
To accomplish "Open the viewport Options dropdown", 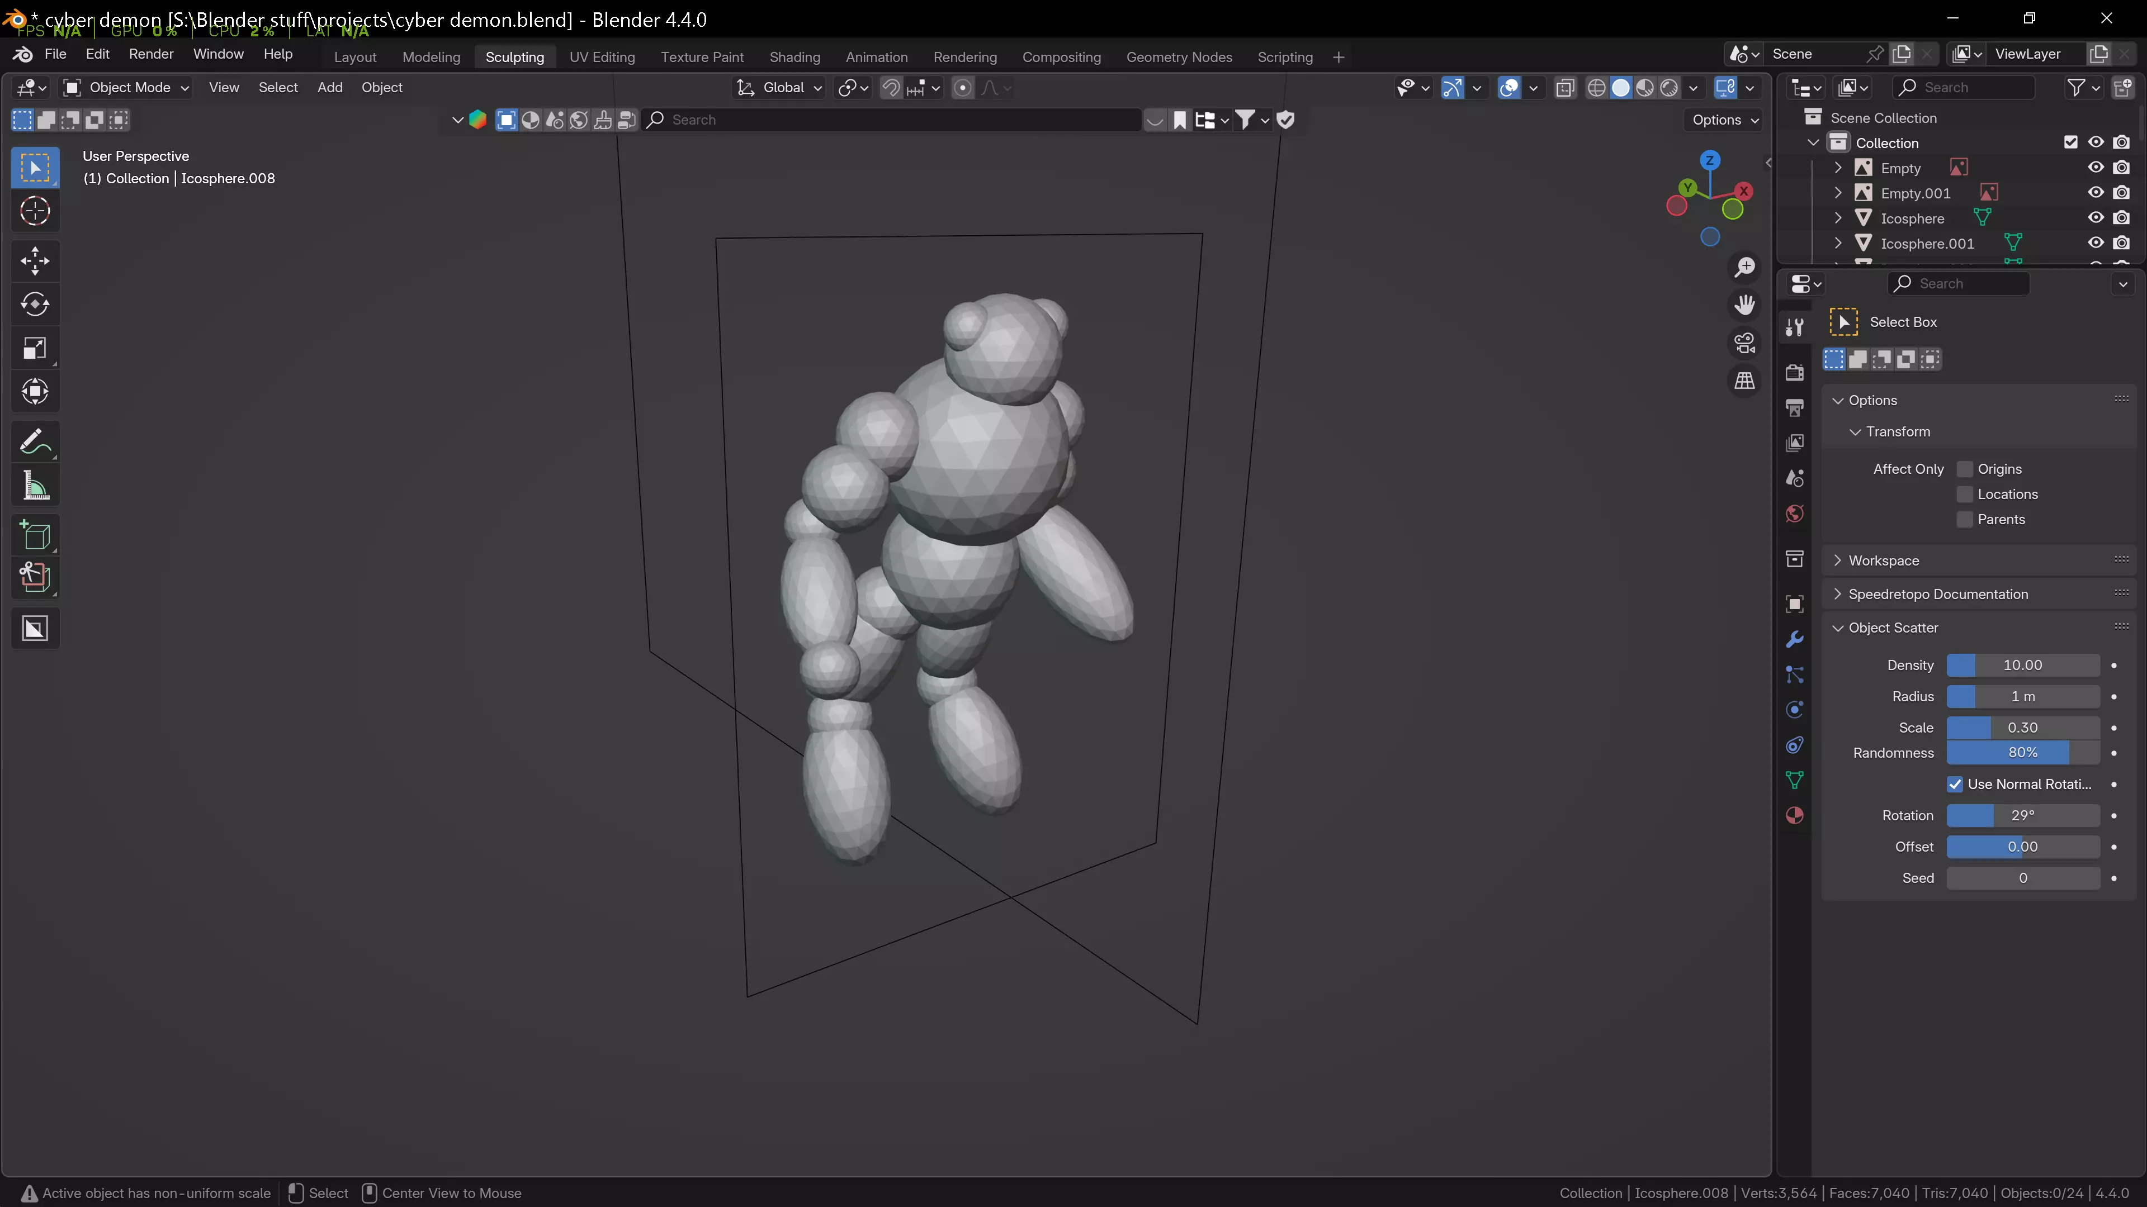I will point(1724,120).
